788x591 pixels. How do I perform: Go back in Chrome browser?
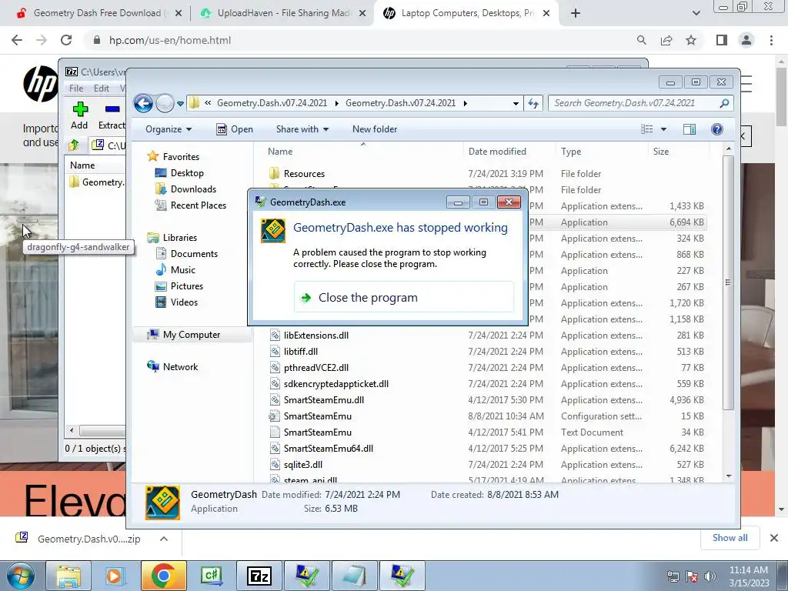[x=17, y=40]
